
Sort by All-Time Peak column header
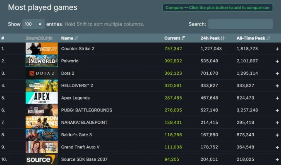253,38
